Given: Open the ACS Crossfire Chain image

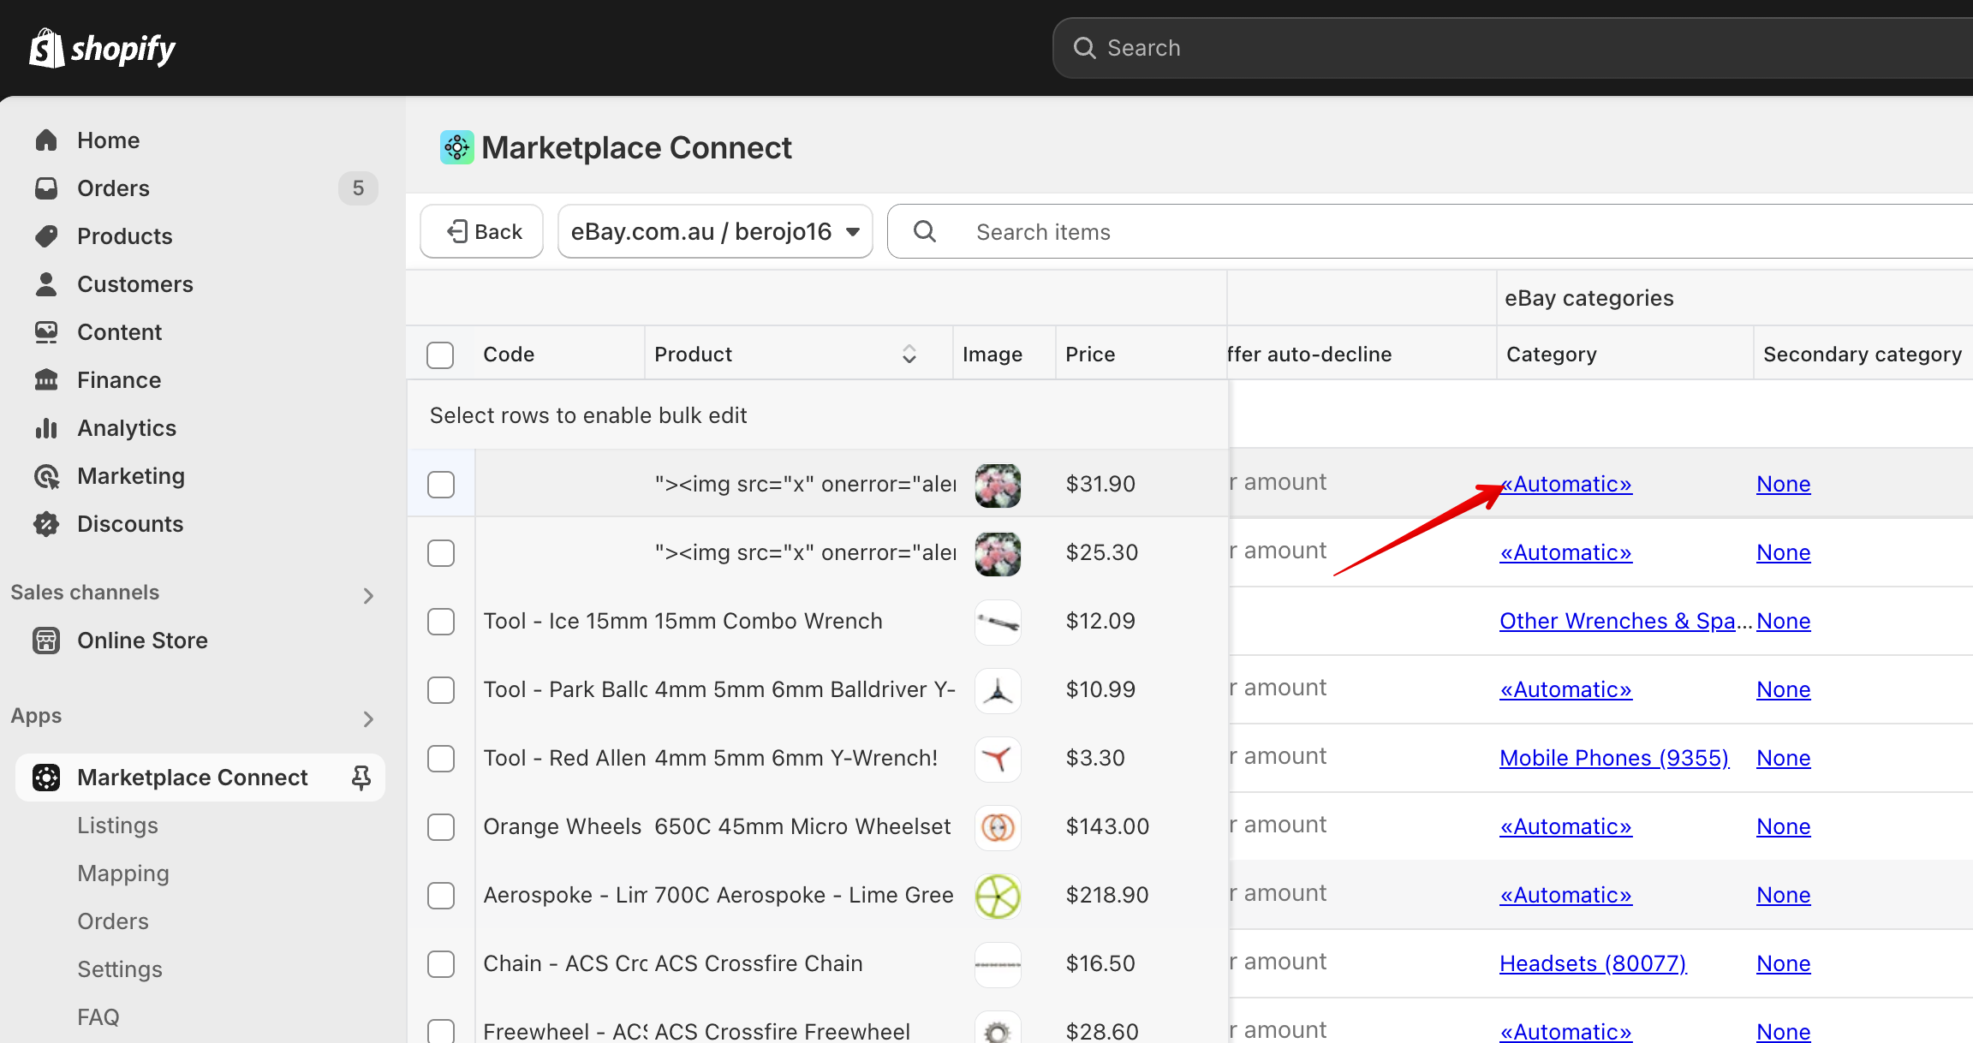Looking at the screenshot, I should click(998, 964).
